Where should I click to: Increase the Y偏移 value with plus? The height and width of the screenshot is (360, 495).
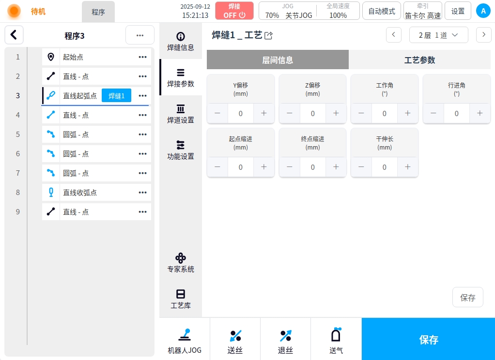pos(264,113)
